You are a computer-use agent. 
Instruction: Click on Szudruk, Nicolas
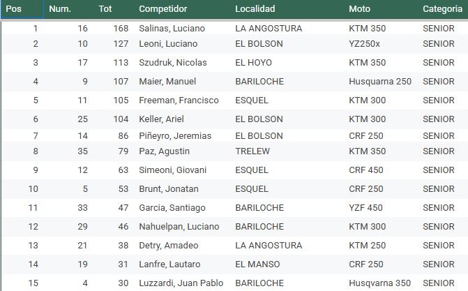coord(173,63)
